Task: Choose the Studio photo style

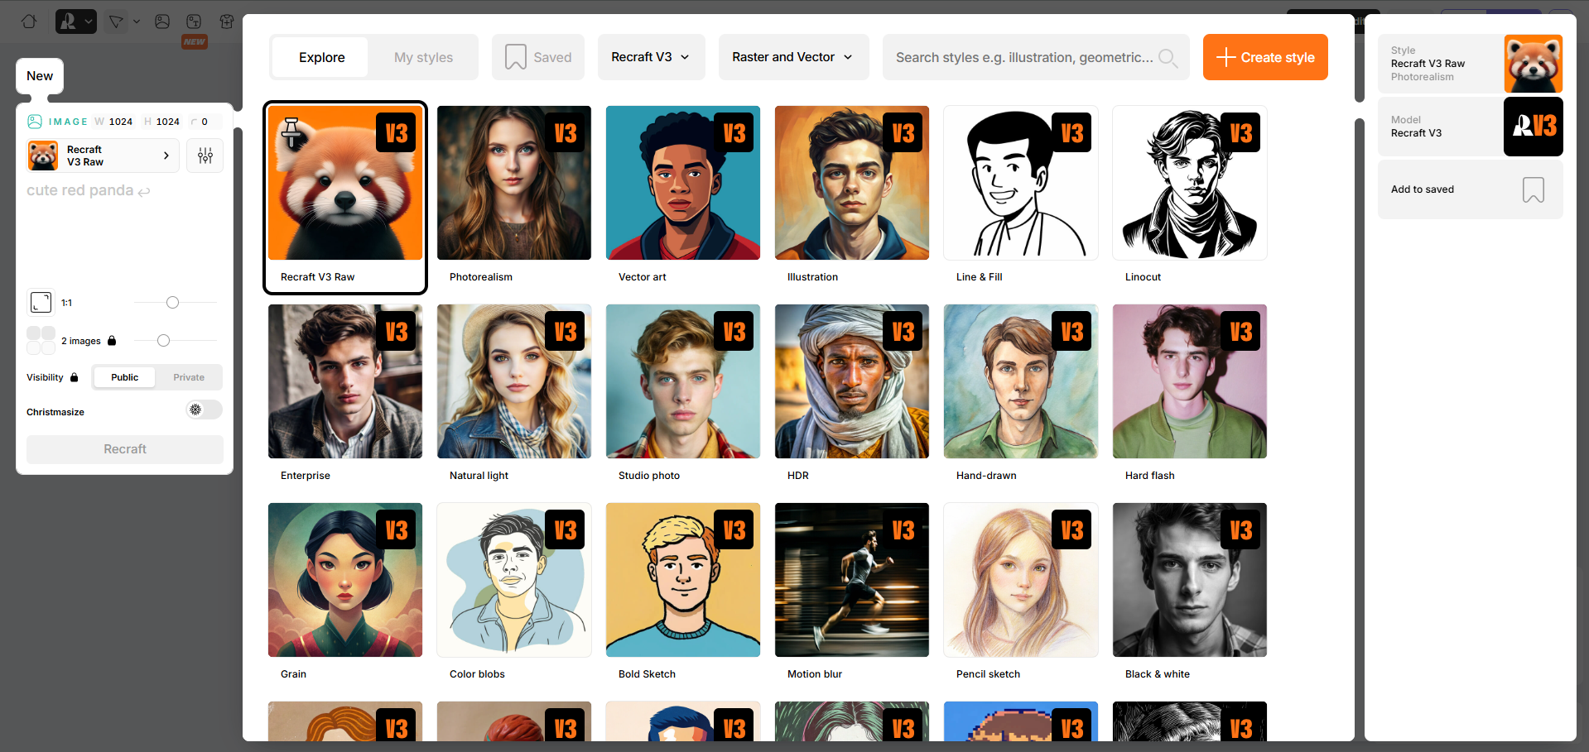Action: 683,395
